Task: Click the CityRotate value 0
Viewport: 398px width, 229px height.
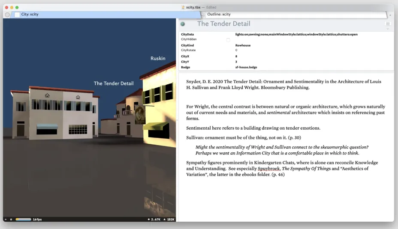Action: tap(236, 50)
